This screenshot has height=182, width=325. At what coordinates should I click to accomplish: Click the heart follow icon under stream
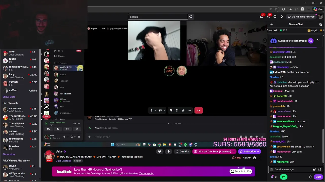coord(159,151)
